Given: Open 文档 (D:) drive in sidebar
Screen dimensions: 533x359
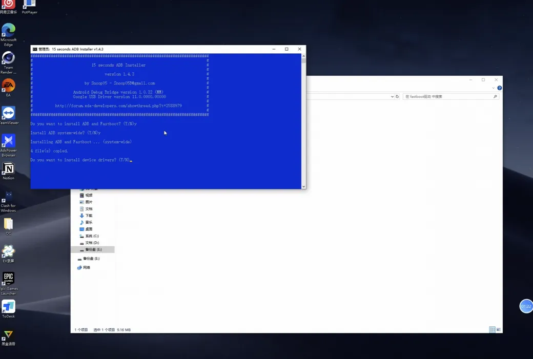Looking at the screenshot, I should click(92, 243).
